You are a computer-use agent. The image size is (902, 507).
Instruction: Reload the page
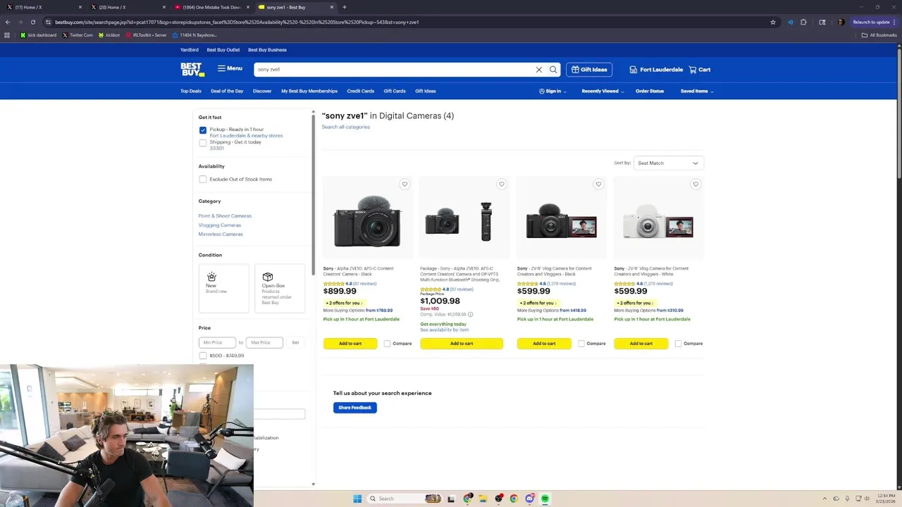tap(32, 22)
